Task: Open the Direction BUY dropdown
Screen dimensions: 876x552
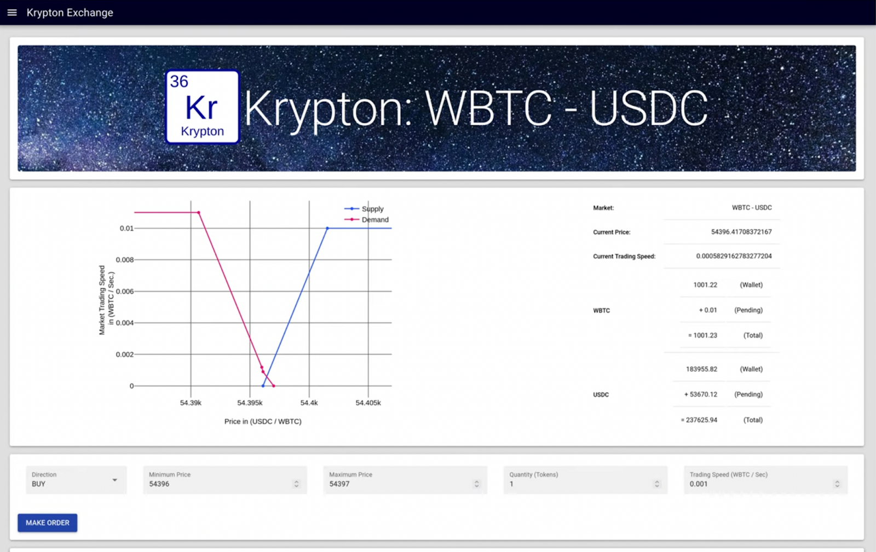Action: pos(76,480)
